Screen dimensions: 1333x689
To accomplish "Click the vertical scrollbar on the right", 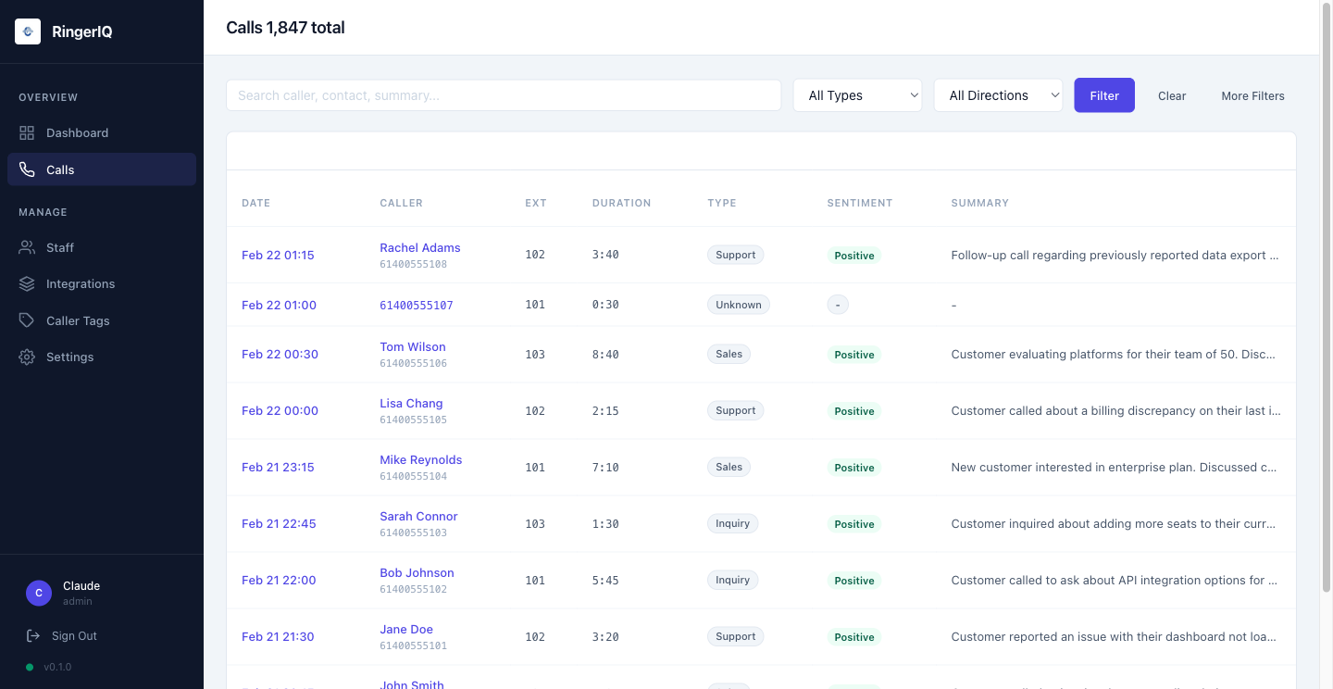I will (x=1326, y=278).
